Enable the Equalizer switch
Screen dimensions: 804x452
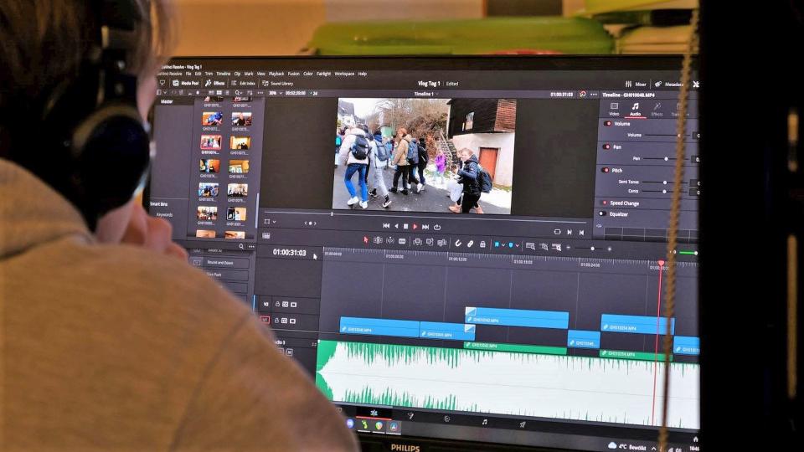tap(602, 213)
